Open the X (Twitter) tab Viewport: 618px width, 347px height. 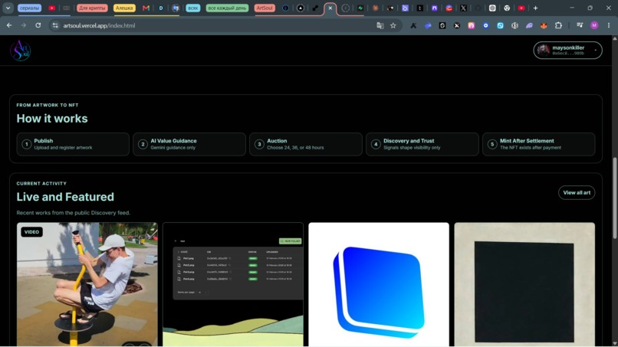point(463,8)
